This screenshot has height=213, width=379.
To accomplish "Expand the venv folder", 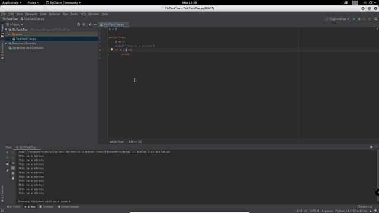I will 9,34.
